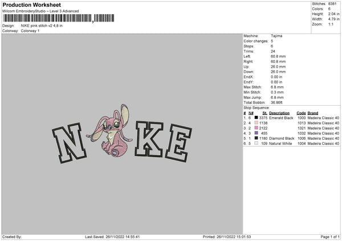Click the 'Stop Sequence:' heading
The width and height of the screenshot is (342, 241).
[x=256, y=107]
